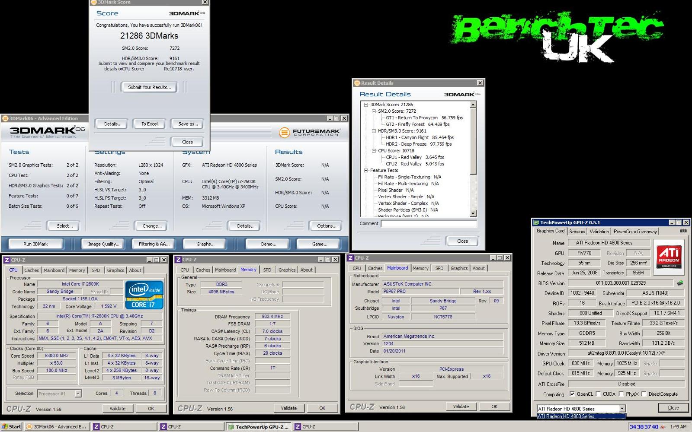Click the Futuremark Corporation logo

[x=310, y=132]
